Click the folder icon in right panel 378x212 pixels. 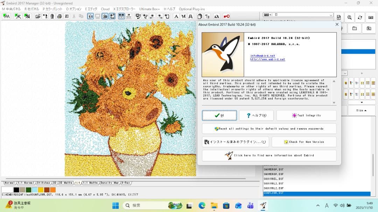(x=354, y=28)
